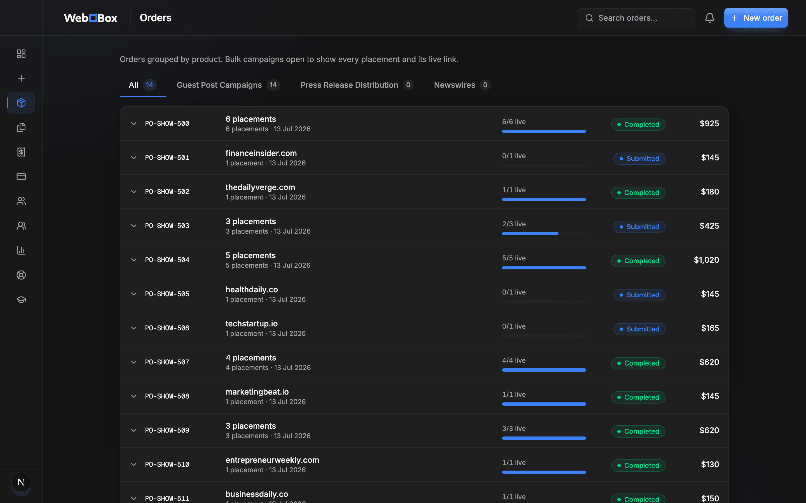Click financeinsider.com order title
806x503 pixels.
click(261, 153)
